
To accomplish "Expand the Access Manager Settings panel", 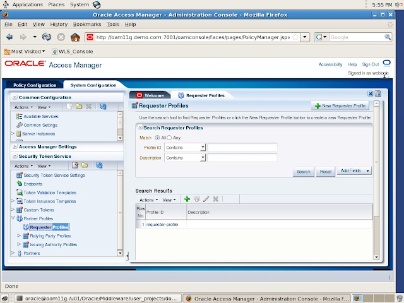I will pos(15,146).
